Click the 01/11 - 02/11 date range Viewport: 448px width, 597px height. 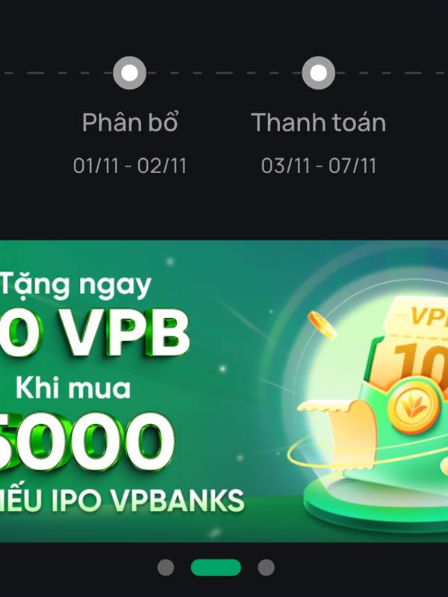129,166
